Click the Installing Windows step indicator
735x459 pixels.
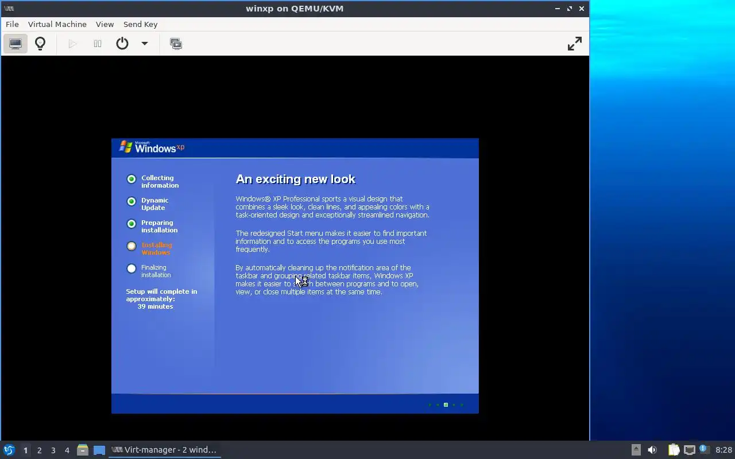coord(131,246)
